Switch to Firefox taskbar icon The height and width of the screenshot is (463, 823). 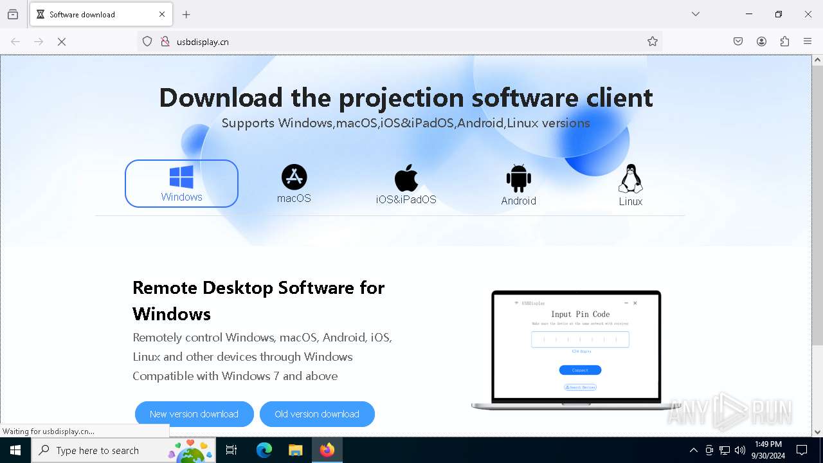pyautogui.click(x=327, y=450)
